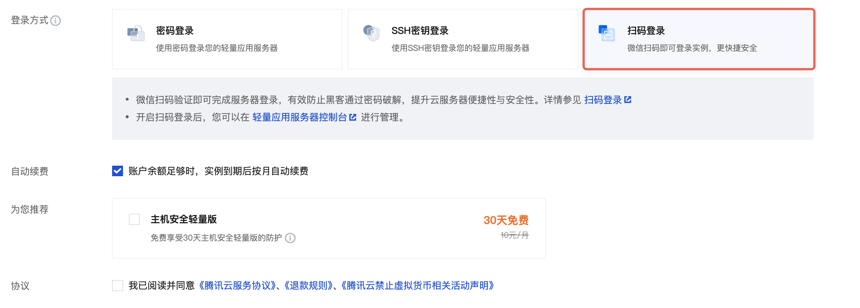
Task: Enable the 主机安全轻量版 checkbox
Action: (x=134, y=219)
